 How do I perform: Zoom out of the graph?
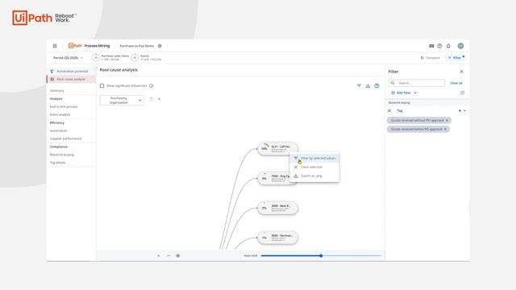pyautogui.click(x=169, y=256)
